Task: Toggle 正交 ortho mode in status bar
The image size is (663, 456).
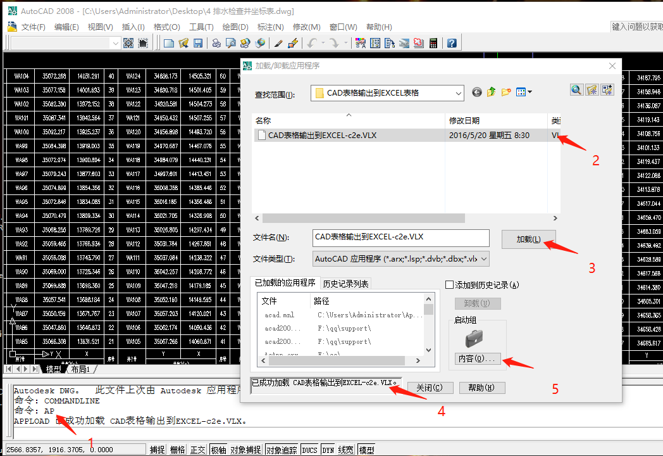Action: coord(197,450)
